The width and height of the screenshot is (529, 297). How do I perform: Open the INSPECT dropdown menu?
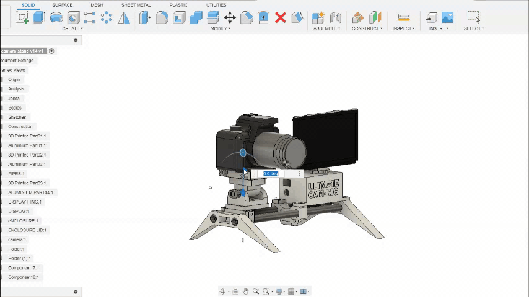[x=403, y=28]
